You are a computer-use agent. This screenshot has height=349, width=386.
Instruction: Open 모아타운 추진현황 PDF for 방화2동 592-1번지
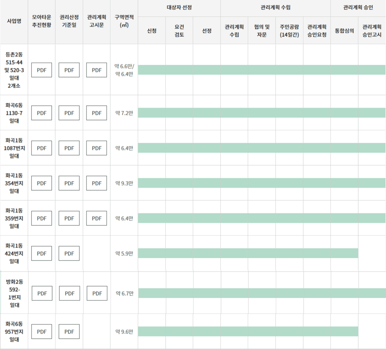(42, 293)
